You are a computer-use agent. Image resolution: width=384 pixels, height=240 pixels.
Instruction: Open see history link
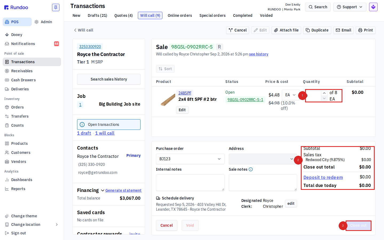click(x=259, y=54)
